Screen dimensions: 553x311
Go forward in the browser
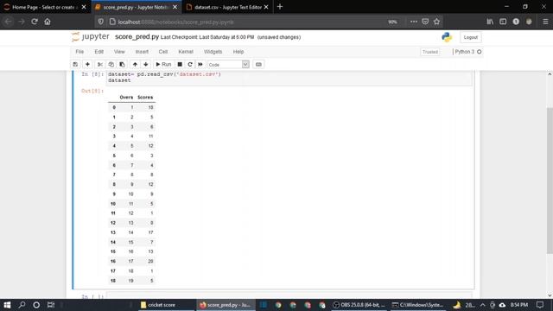coord(22,22)
